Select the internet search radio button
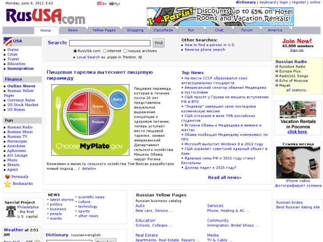Viewport: 323px width, 242px height. pyautogui.click(x=105, y=51)
